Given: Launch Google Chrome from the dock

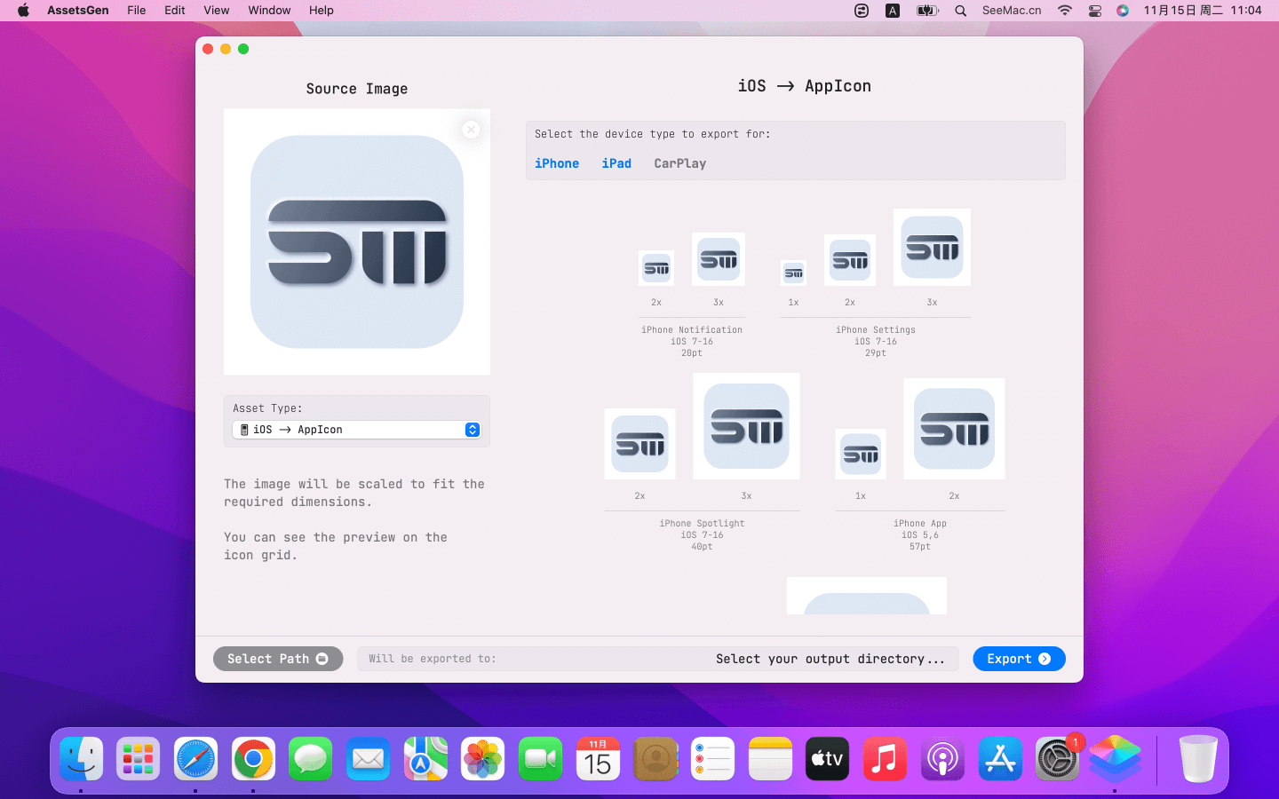Looking at the screenshot, I should click(x=253, y=759).
